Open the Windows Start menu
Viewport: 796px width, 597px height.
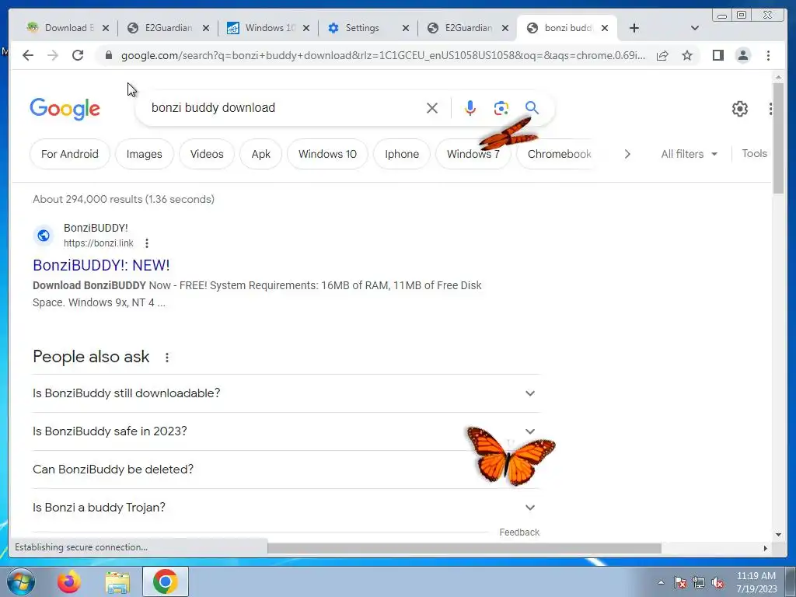pos(21,582)
